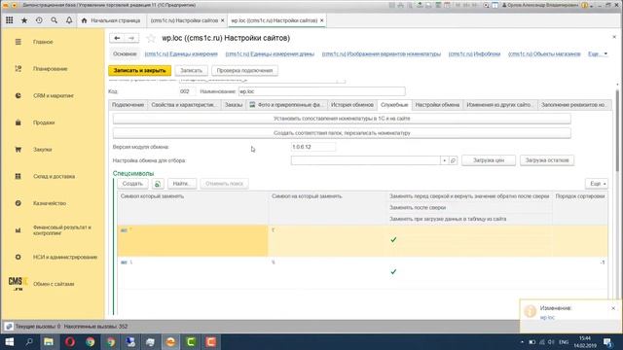Viewport: 623px width, 350px height.
Task: Switch to Заполнение реквизитов tab
Action: pyautogui.click(x=573, y=105)
